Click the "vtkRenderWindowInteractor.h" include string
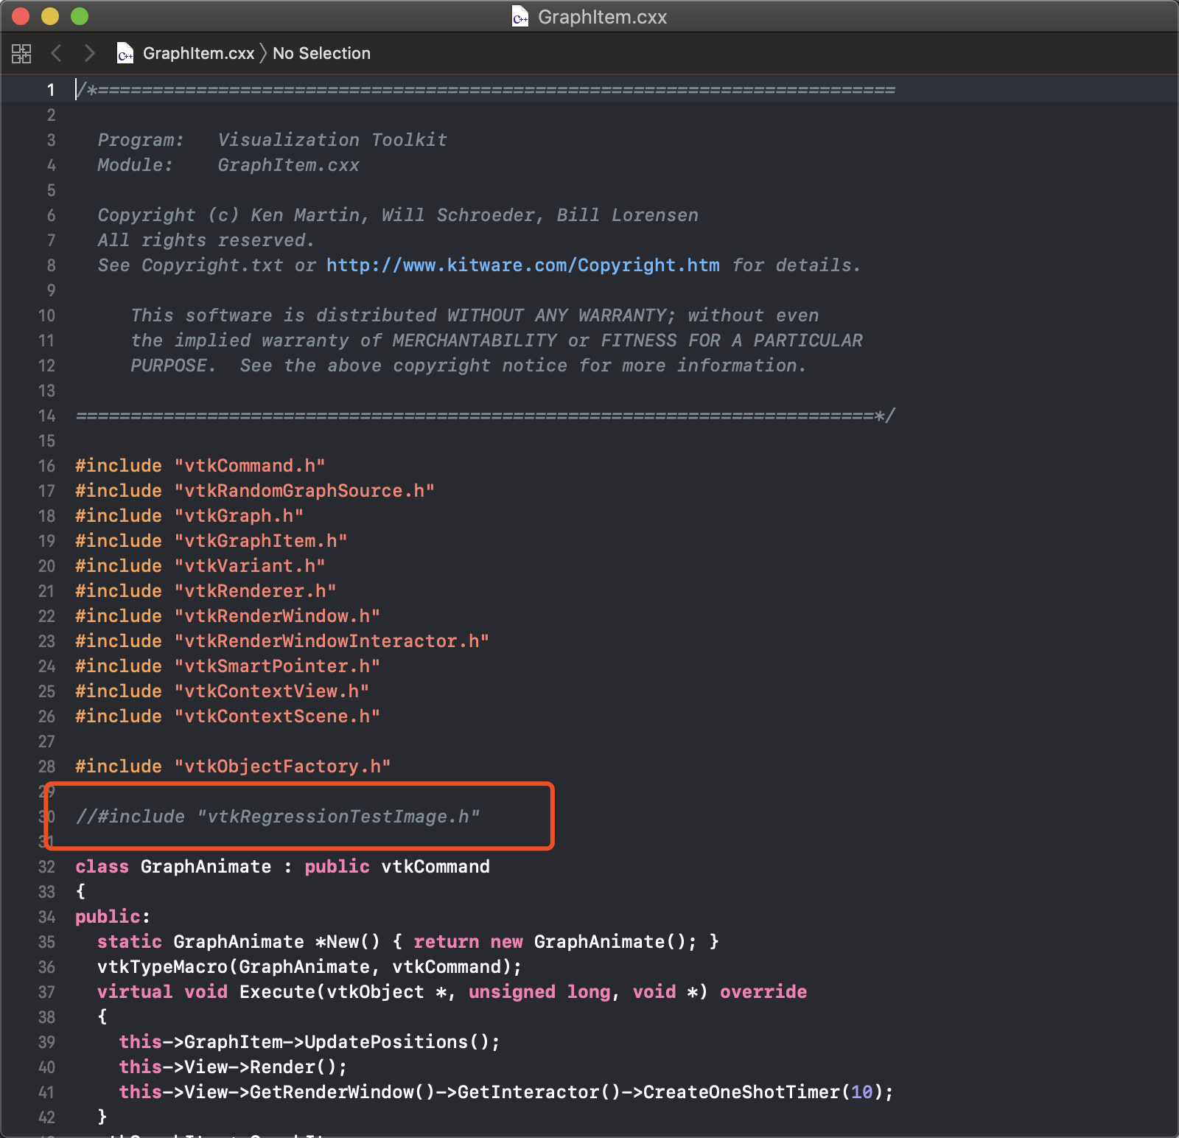Viewport: 1179px width, 1138px height. [332, 641]
